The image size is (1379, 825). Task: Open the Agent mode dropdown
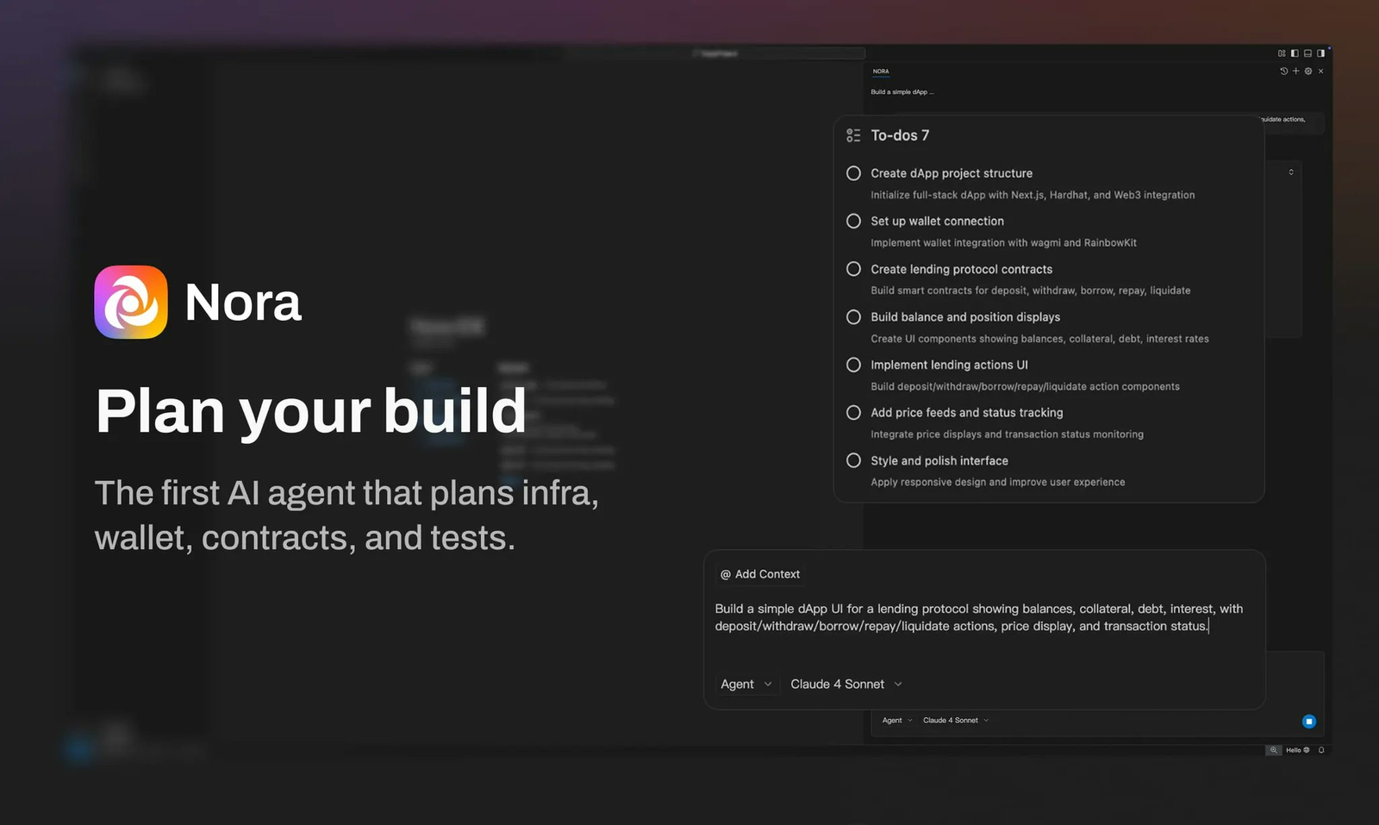(746, 684)
